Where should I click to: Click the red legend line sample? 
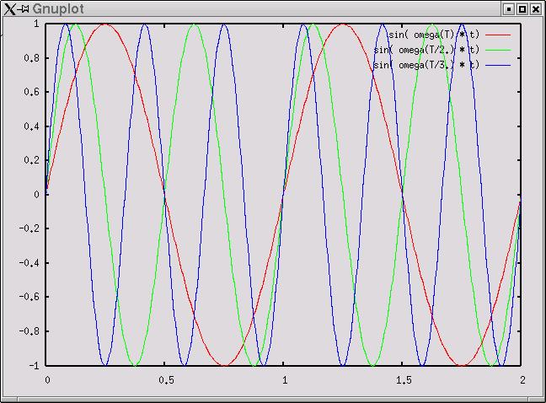498,35
